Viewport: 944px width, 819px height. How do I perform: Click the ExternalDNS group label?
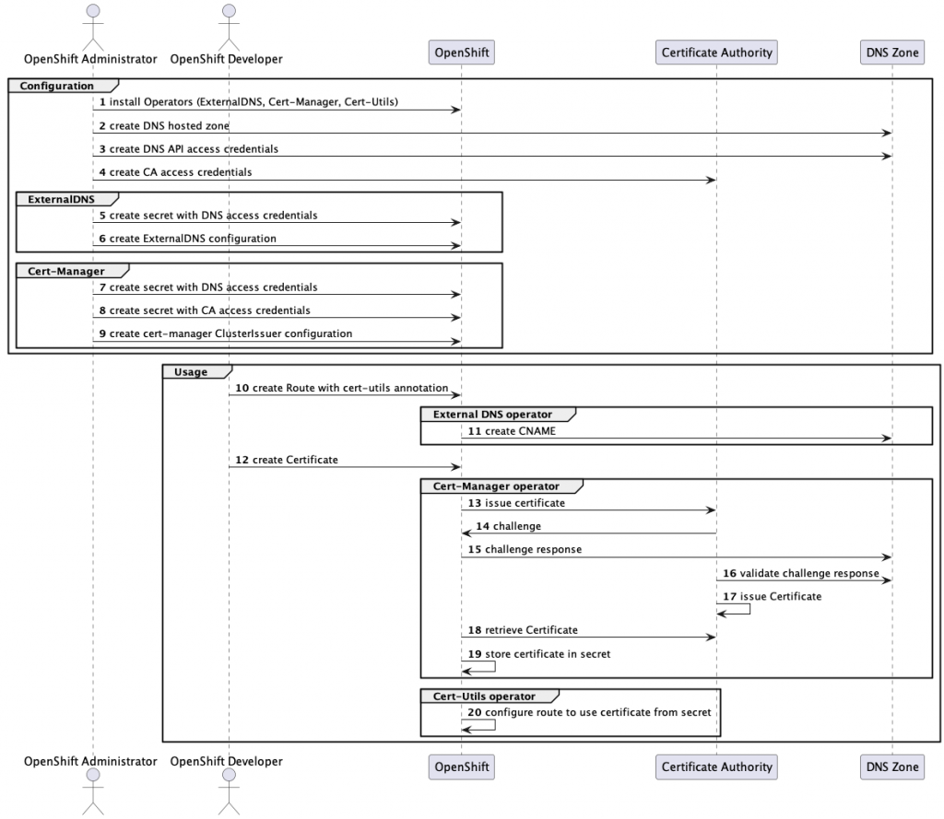point(61,199)
